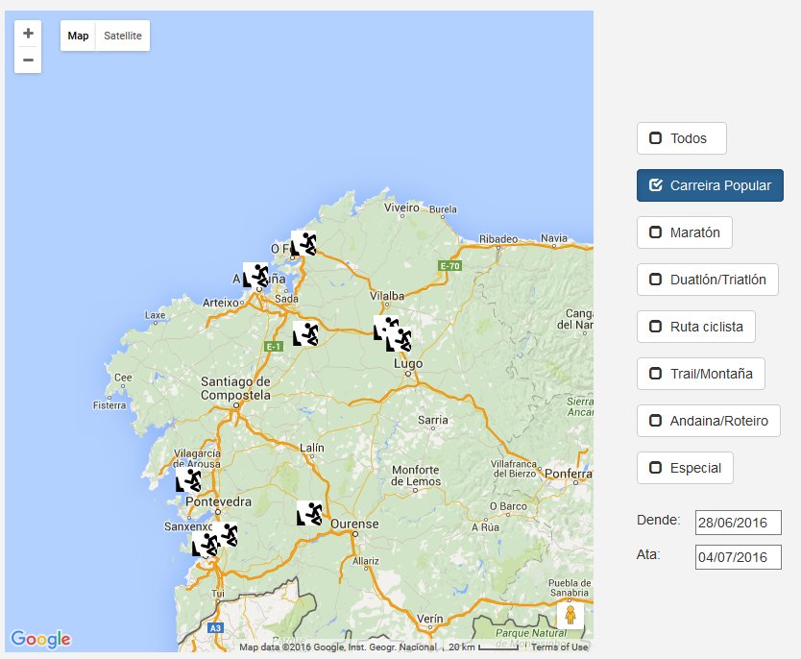Switch to Satellite view
The height and width of the screenshot is (659, 801).
pyautogui.click(x=123, y=36)
